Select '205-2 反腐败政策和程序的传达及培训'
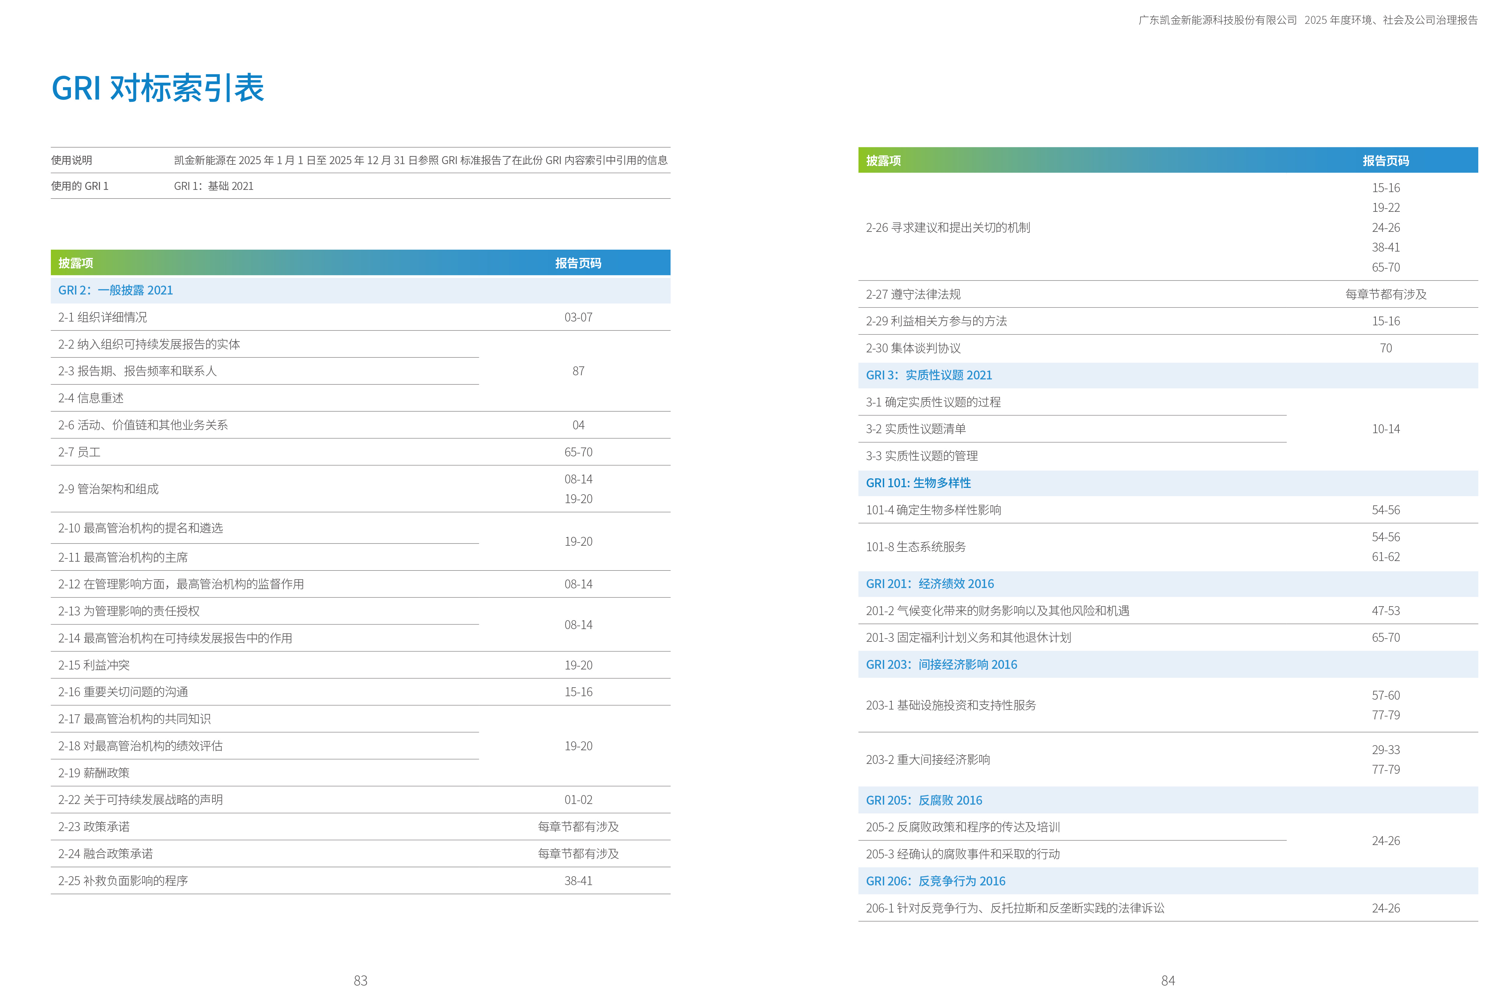This screenshot has width=1505, height=1005. 963,827
